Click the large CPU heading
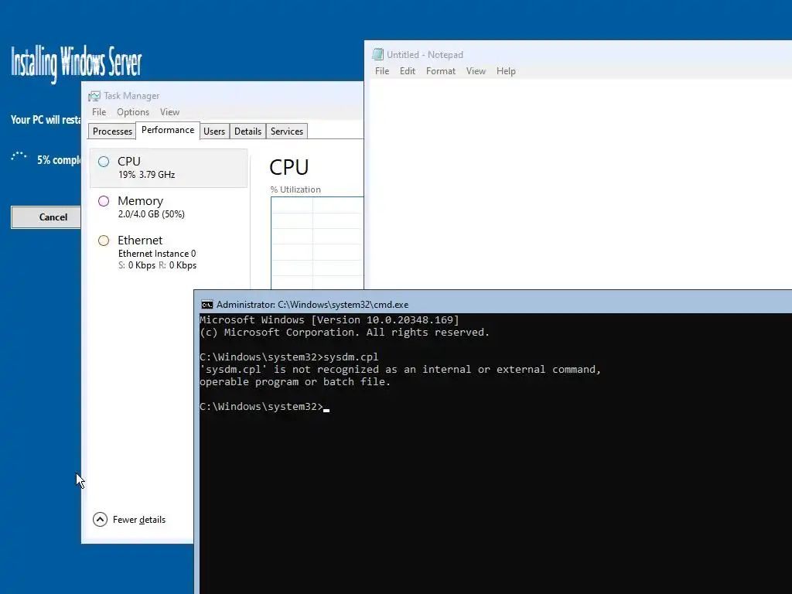The height and width of the screenshot is (594, 792). click(x=289, y=167)
